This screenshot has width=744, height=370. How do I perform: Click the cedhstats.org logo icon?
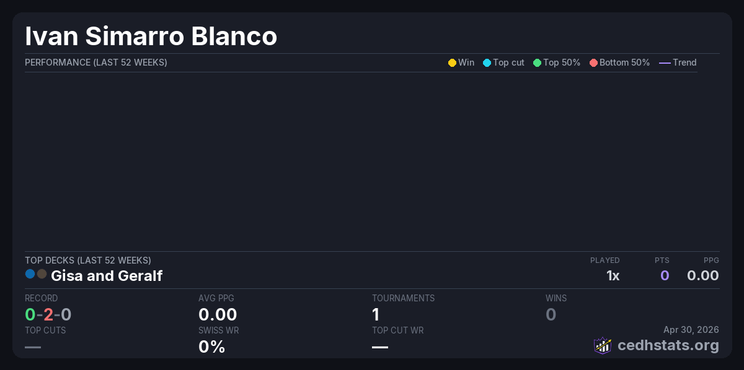[603, 345]
